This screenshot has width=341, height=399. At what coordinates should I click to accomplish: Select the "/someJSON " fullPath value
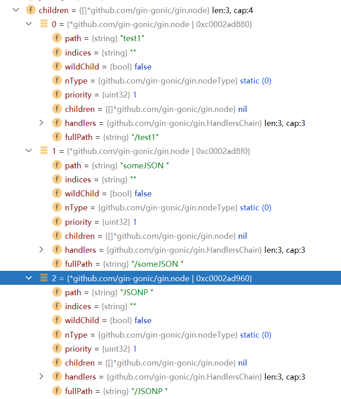pyautogui.click(x=157, y=264)
